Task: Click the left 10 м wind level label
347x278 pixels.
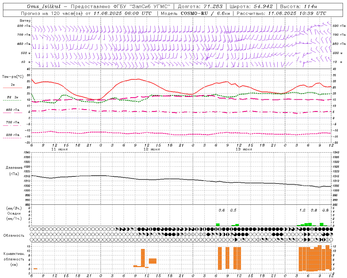Action: tap(26, 62)
